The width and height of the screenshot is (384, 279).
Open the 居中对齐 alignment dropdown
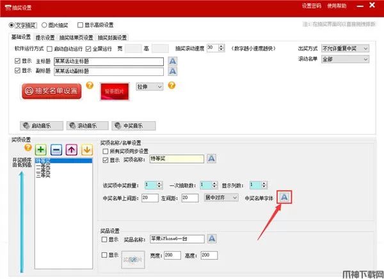click(221, 197)
